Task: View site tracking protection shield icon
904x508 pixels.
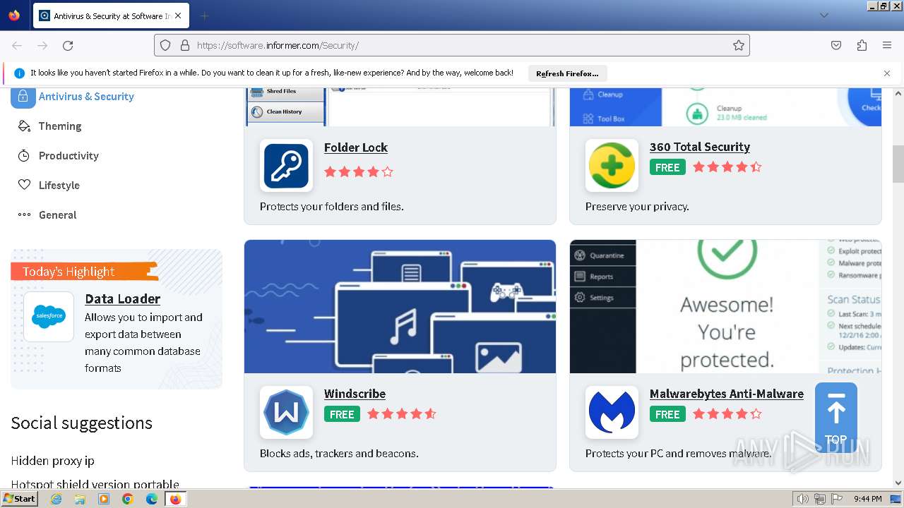Action: [165, 45]
